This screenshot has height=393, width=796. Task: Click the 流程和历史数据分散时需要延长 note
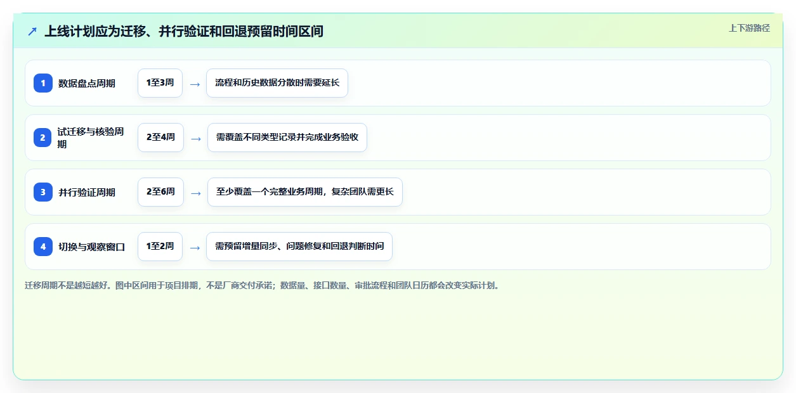277,83
